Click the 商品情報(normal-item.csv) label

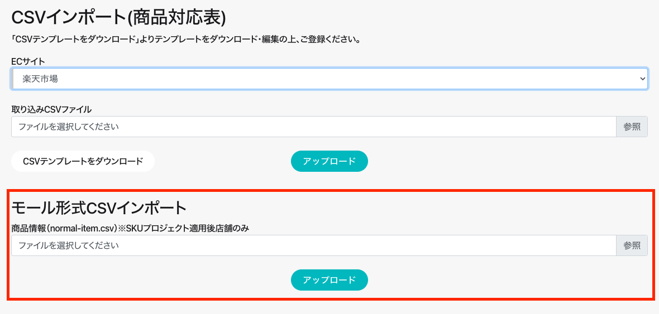[64, 228]
